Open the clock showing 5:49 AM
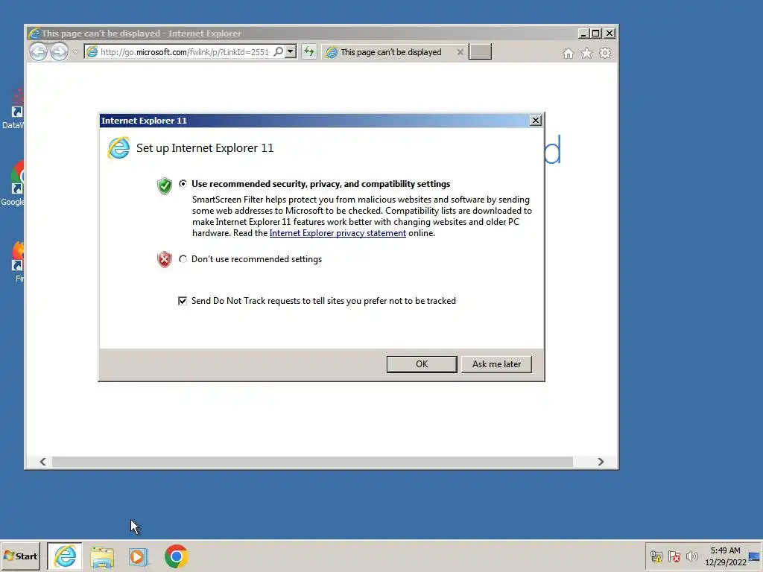Screen dimensions: 763x572 coord(725,556)
